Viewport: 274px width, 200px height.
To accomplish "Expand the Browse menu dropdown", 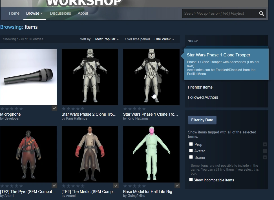I will [34, 13].
